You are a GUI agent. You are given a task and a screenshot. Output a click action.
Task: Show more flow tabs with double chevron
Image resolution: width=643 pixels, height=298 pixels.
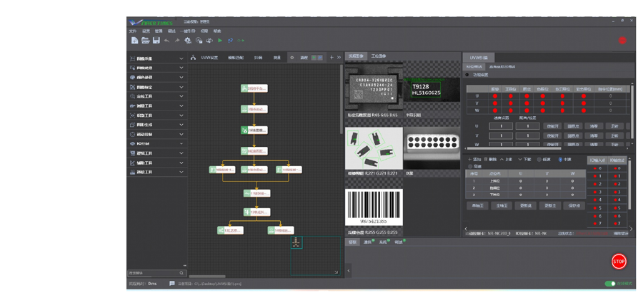[x=339, y=58]
